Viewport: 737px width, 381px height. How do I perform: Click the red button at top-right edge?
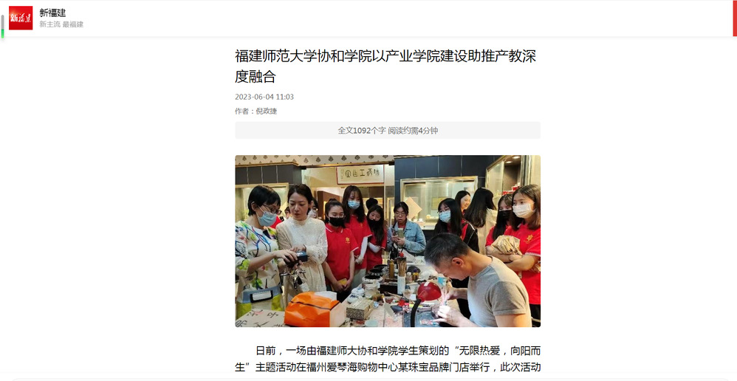coord(735,18)
